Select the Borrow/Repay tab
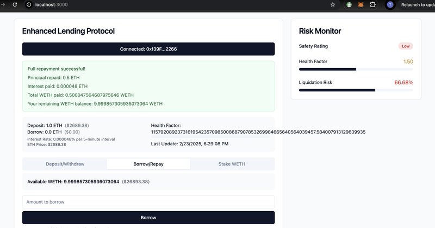Screen dimensions: 435x228 (x=148, y=164)
